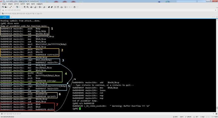Click the "Type <return> to continue" pager line
The image size is (218, 118).
coord(103,85)
